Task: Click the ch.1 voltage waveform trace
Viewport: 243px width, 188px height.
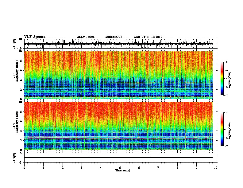Action: pos(118,44)
